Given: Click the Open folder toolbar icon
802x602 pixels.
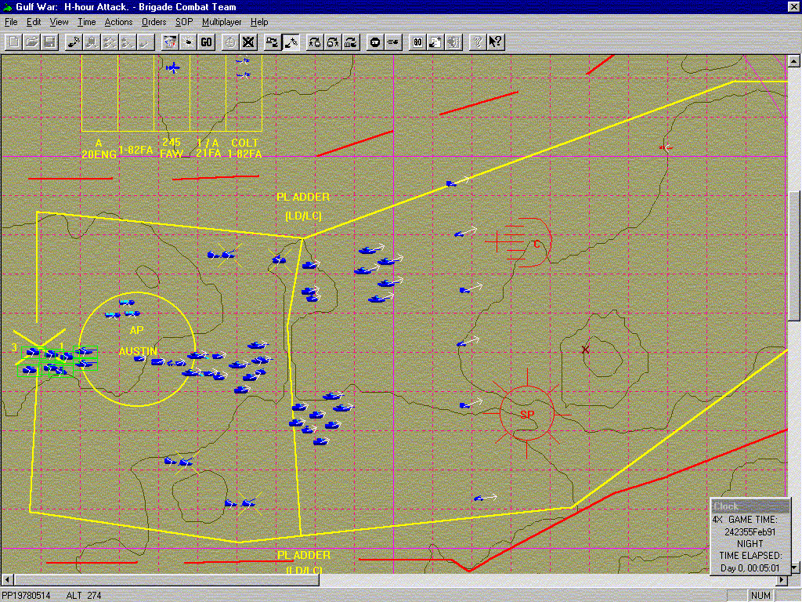Looking at the screenshot, I should (31, 42).
